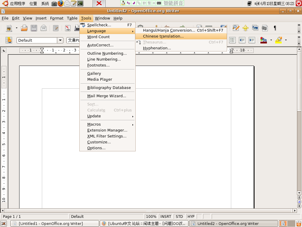Expand the Update submenu entry
Image resolution: width=302 pixels, height=227 pixels.
(107, 116)
